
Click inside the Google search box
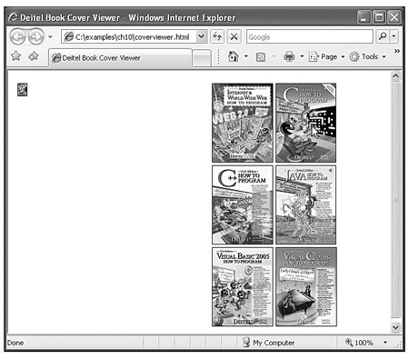[x=310, y=36]
